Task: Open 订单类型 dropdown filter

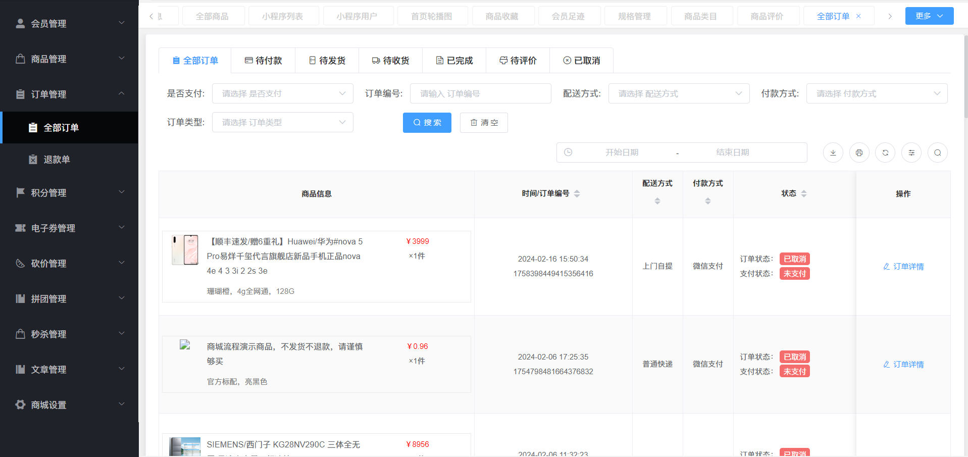Action: tap(283, 122)
